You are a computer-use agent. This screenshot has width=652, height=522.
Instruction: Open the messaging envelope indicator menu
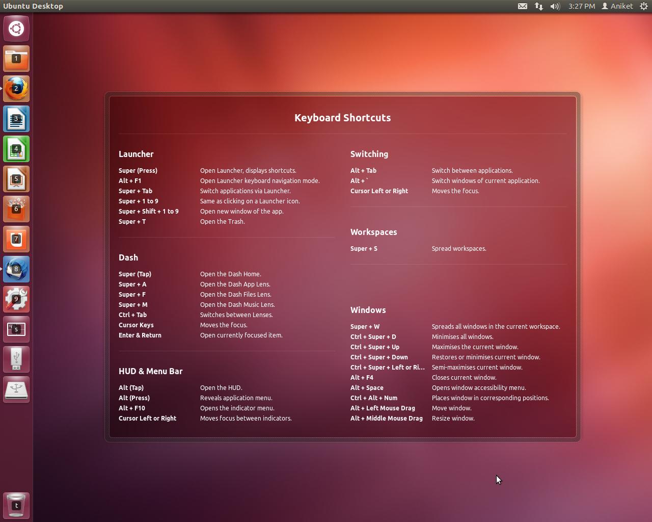click(523, 6)
